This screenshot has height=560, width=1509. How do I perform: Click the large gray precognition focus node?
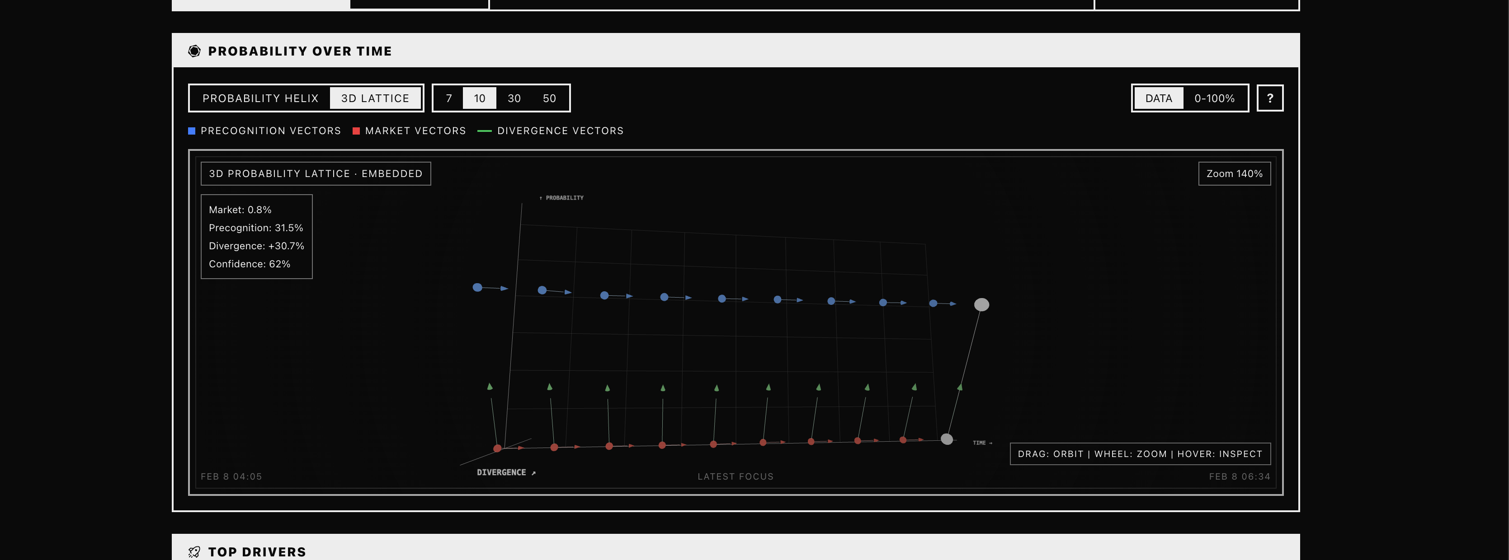click(x=981, y=305)
